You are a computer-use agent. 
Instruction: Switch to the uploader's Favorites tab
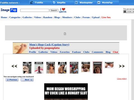[65, 52]
